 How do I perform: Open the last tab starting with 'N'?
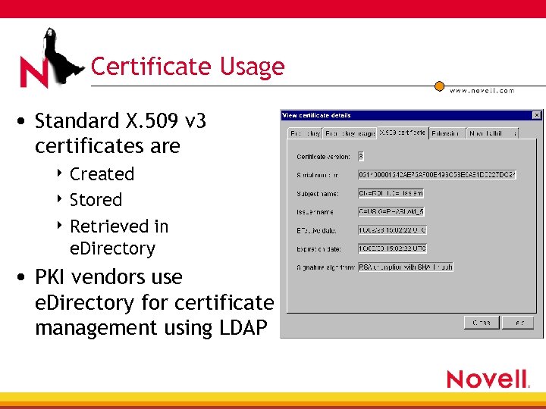(x=492, y=133)
